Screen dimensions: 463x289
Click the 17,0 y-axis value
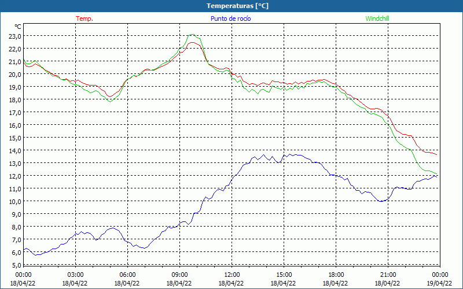coord(16,113)
